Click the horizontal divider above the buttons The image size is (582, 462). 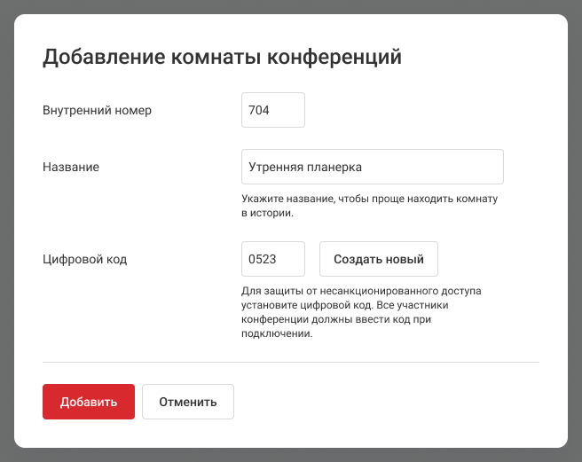[290, 363]
